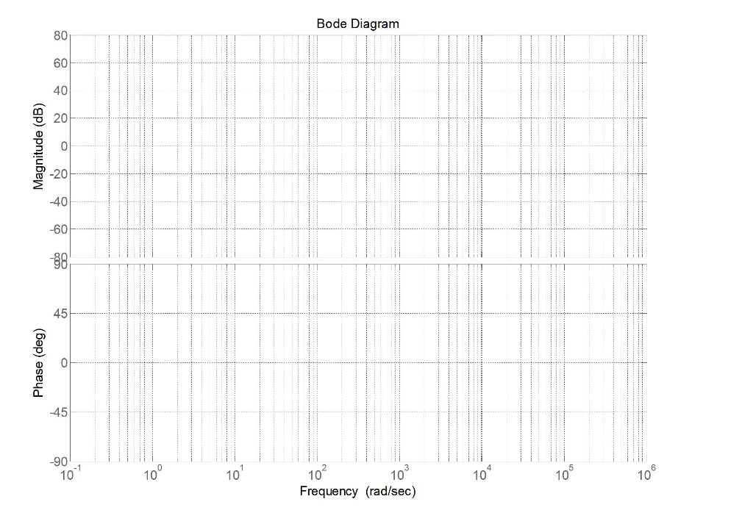Select the Magnitude (dB) axis label
Screen dimensions: 753x510
40,146
